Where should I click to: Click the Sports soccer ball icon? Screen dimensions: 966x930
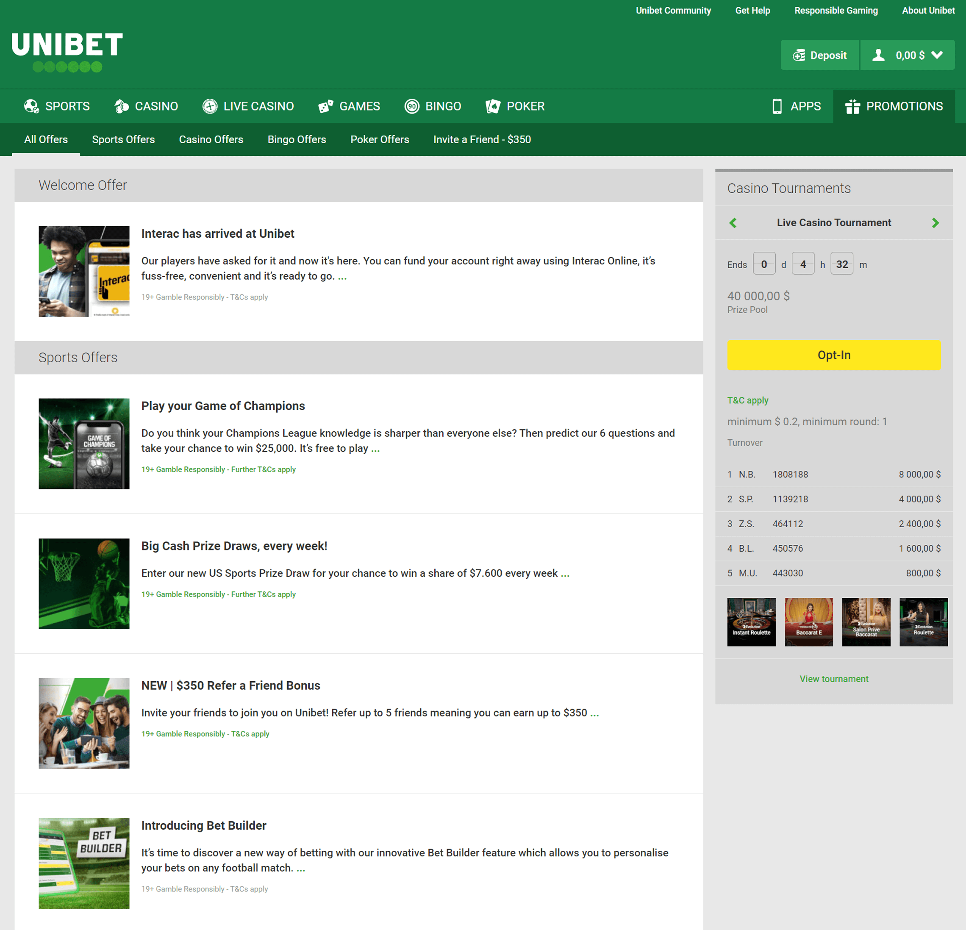(x=31, y=106)
